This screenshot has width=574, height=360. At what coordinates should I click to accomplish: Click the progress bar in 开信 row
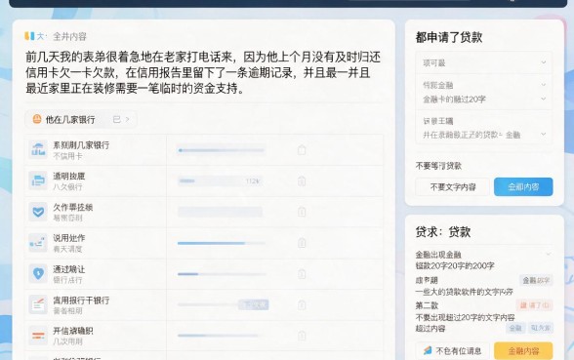coord(219,336)
